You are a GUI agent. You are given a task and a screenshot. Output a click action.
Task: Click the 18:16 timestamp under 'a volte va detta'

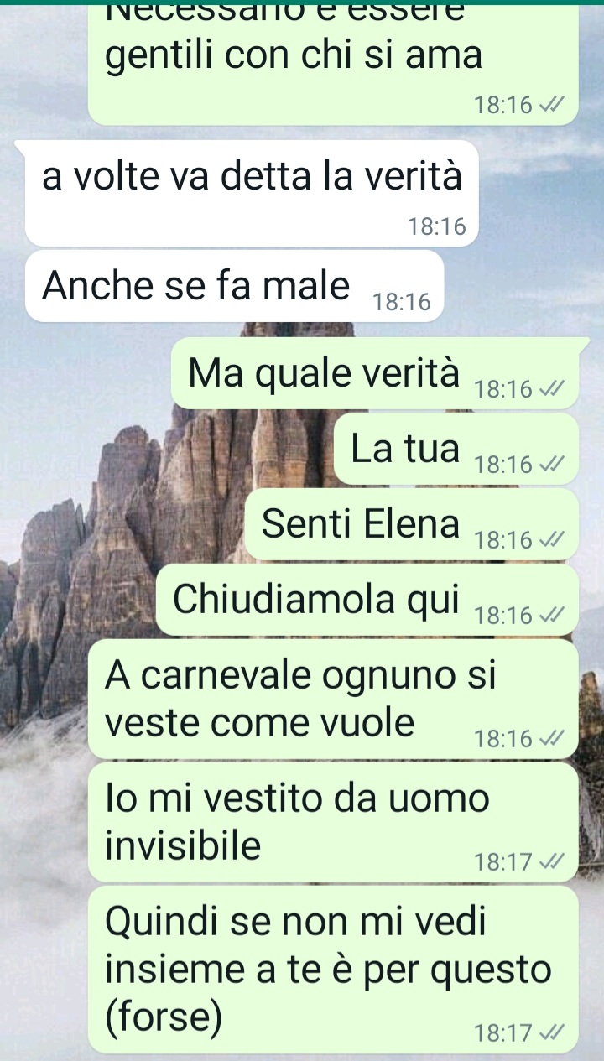436,226
